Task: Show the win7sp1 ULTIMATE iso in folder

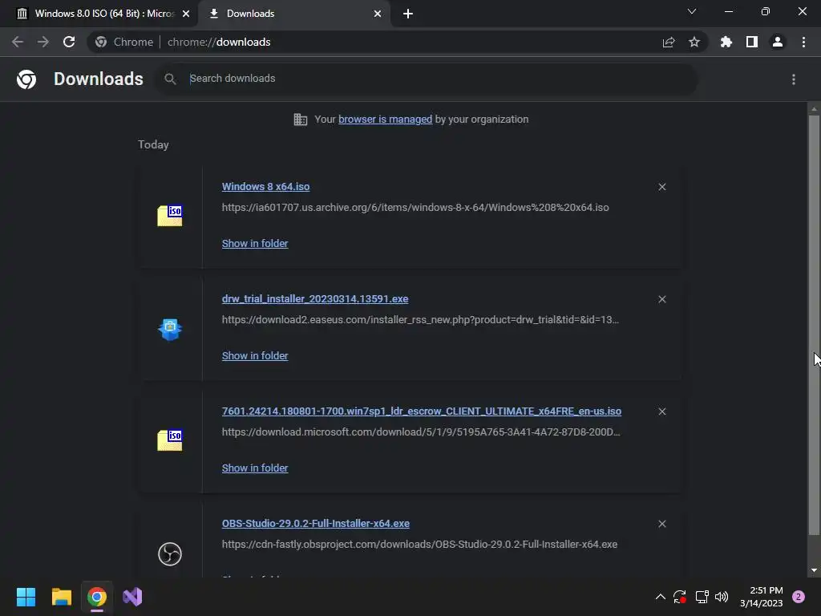Action: click(x=255, y=468)
